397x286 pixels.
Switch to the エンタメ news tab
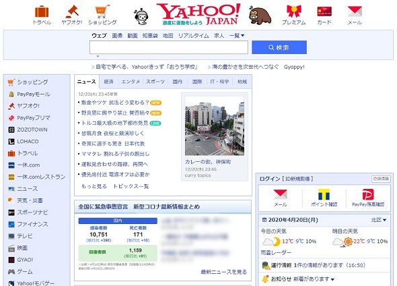coord(131,82)
